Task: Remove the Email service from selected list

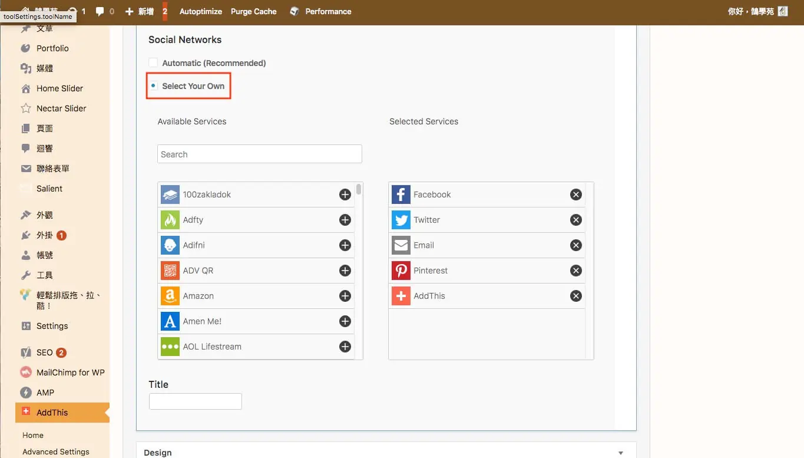Action: click(576, 245)
